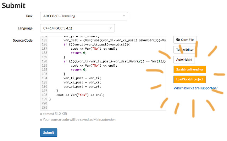The width and height of the screenshot is (227, 141).
Task: Click the folder icon on Open File
Action: click(178, 40)
